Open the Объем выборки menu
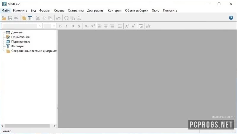The image size is (237, 134). point(137,11)
